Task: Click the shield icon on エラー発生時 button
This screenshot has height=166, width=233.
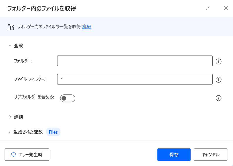Action: tap(13, 155)
